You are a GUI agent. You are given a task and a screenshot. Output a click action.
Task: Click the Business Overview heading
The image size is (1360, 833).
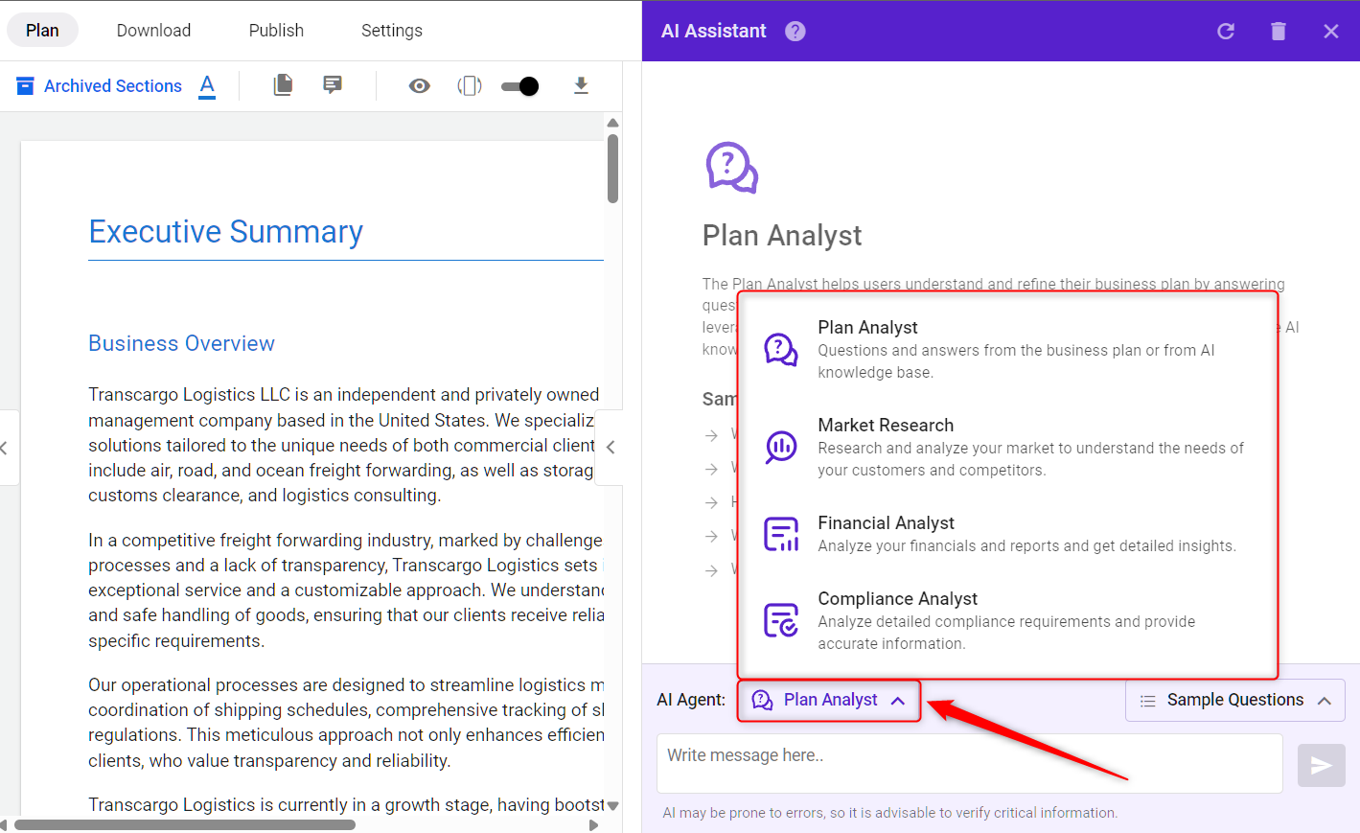click(x=181, y=343)
